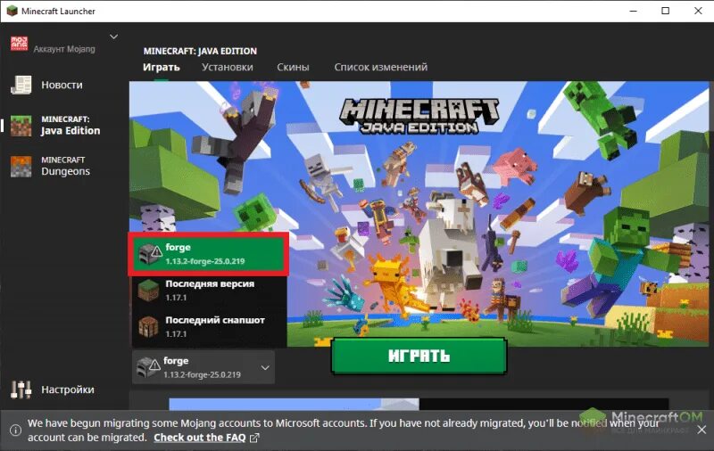Click the grass block icon for Java Edition
The image size is (714, 451).
pyautogui.click(x=21, y=126)
